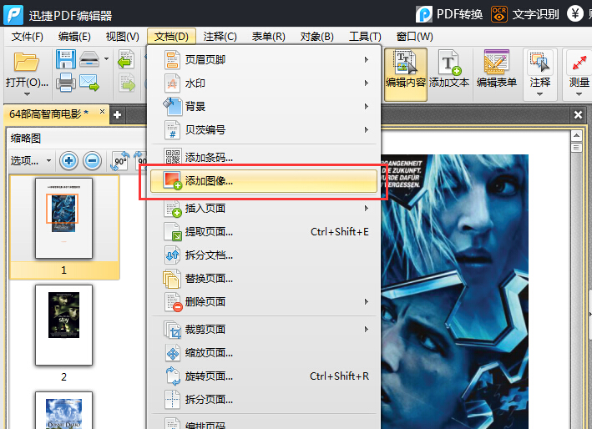Open the 表单(R) menu
592x429 pixels.
(268, 37)
